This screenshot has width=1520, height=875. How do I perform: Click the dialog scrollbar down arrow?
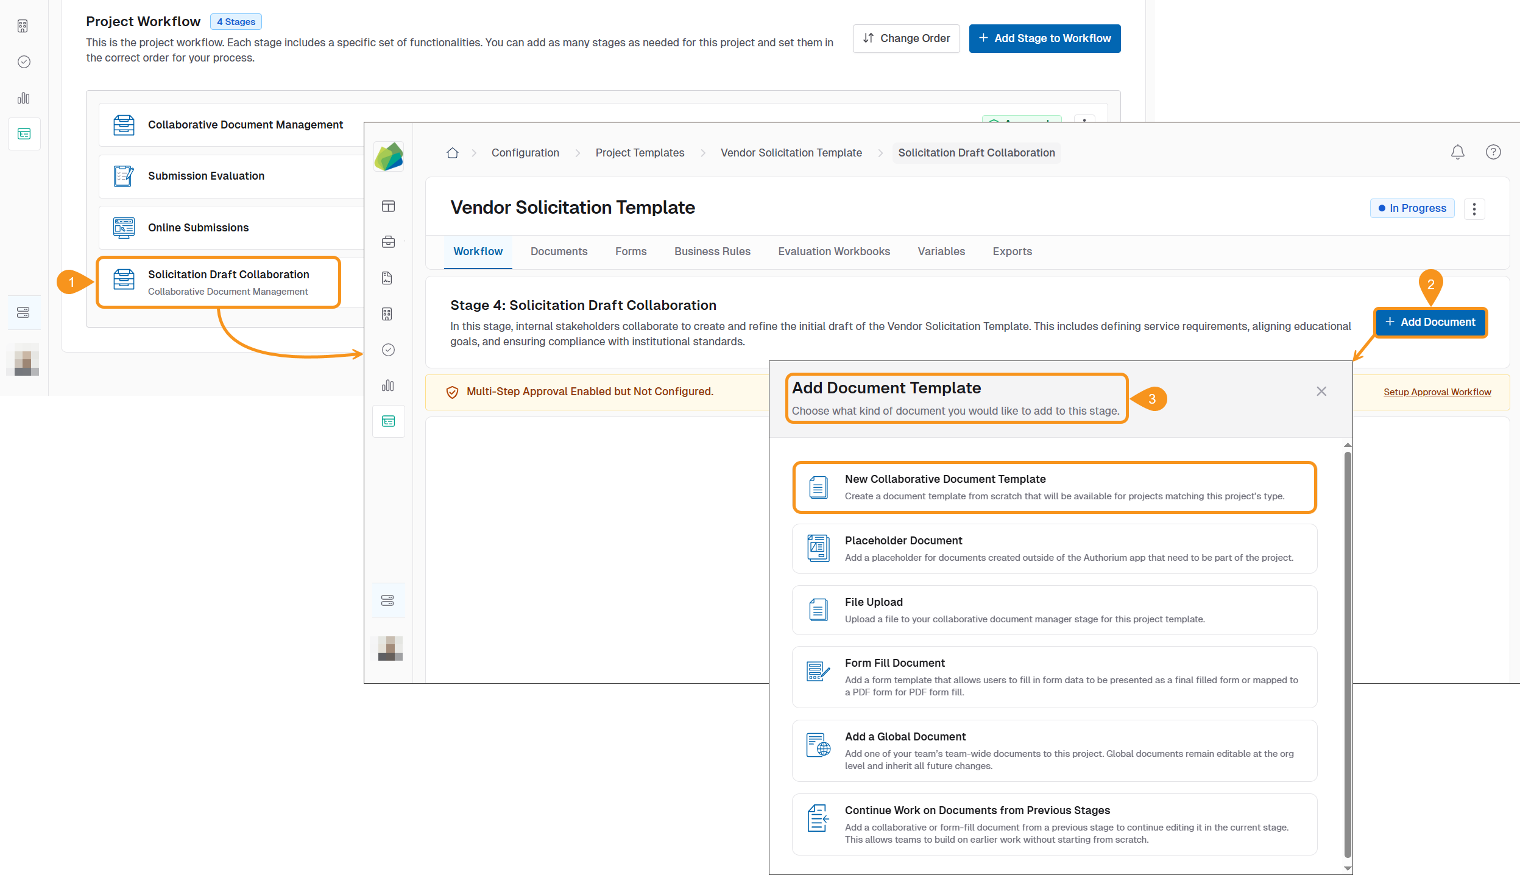click(x=1348, y=868)
